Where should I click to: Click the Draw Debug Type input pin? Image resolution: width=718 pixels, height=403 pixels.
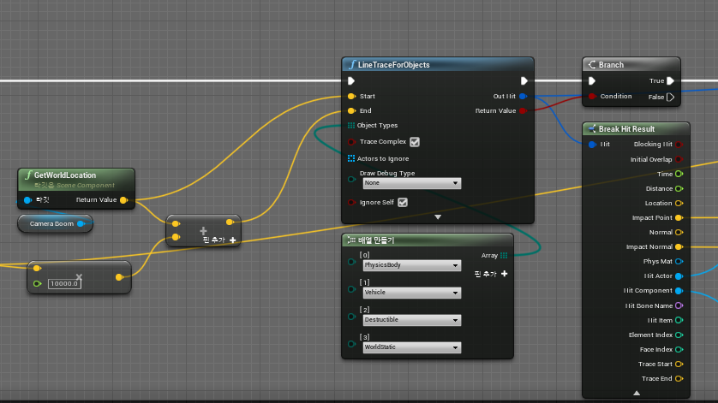point(351,180)
